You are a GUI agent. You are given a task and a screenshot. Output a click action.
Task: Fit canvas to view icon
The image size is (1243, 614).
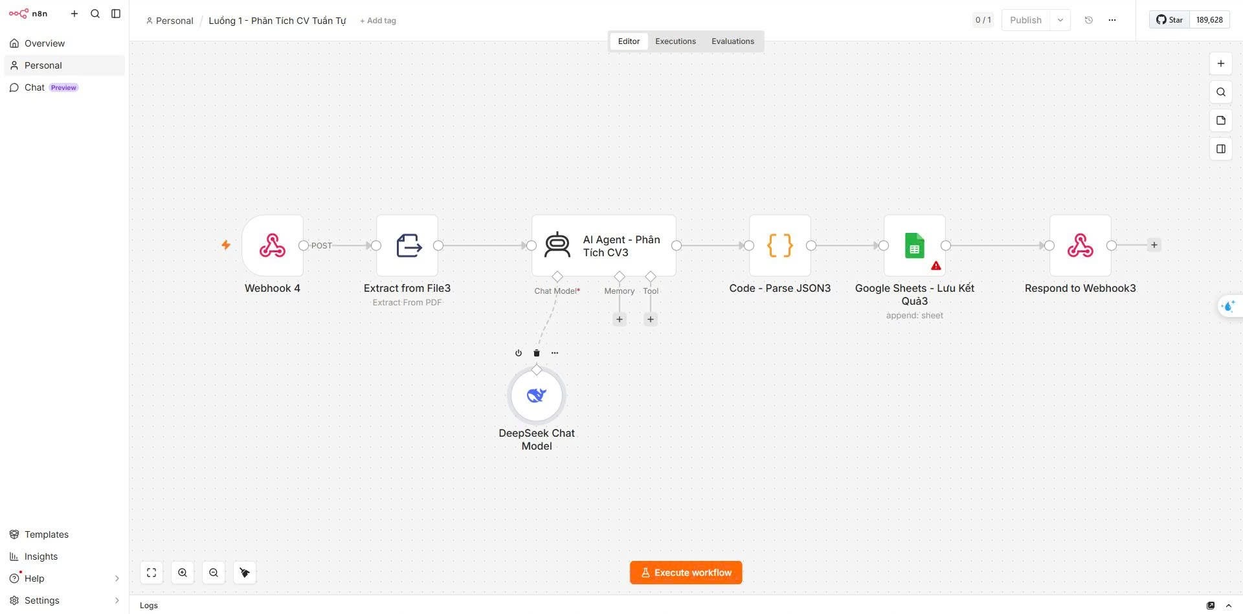151,573
